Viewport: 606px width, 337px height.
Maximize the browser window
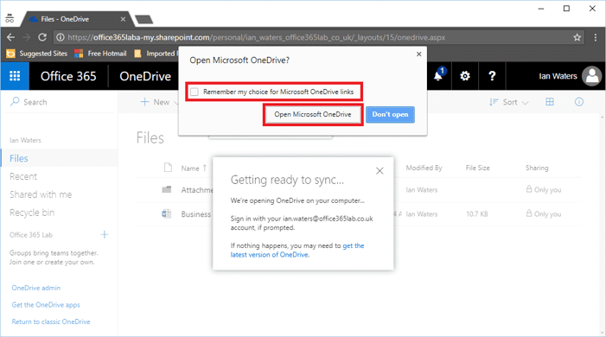(x=566, y=9)
